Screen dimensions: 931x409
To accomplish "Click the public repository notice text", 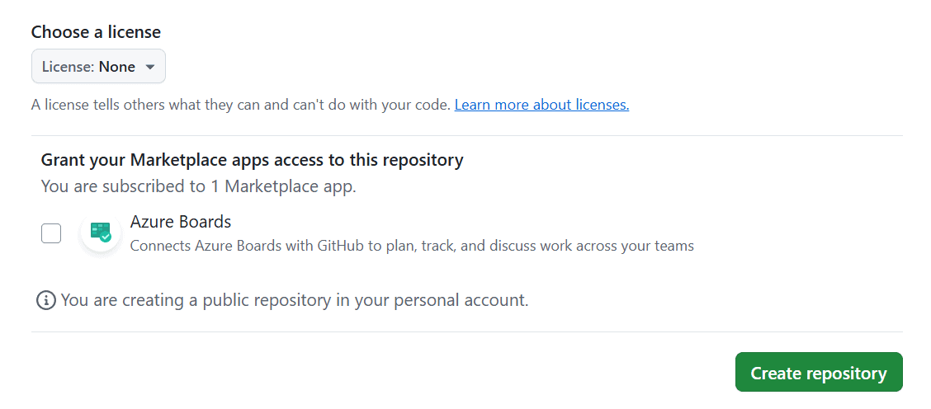I will click(x=295, y=300).
